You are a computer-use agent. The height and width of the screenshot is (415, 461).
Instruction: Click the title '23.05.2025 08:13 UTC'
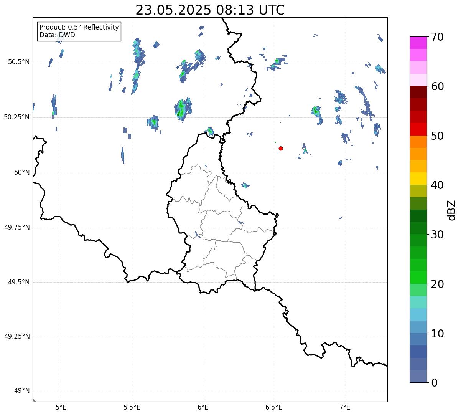[210, 10]
